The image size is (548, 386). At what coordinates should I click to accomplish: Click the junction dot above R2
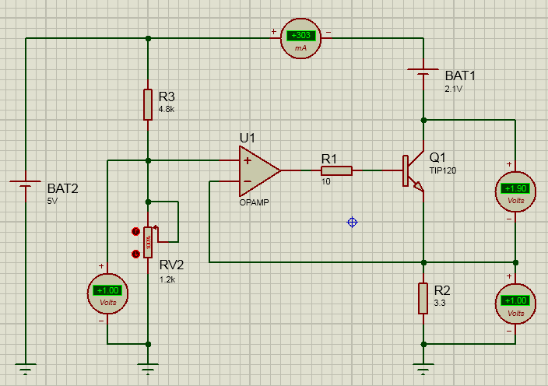click(423, 262)
